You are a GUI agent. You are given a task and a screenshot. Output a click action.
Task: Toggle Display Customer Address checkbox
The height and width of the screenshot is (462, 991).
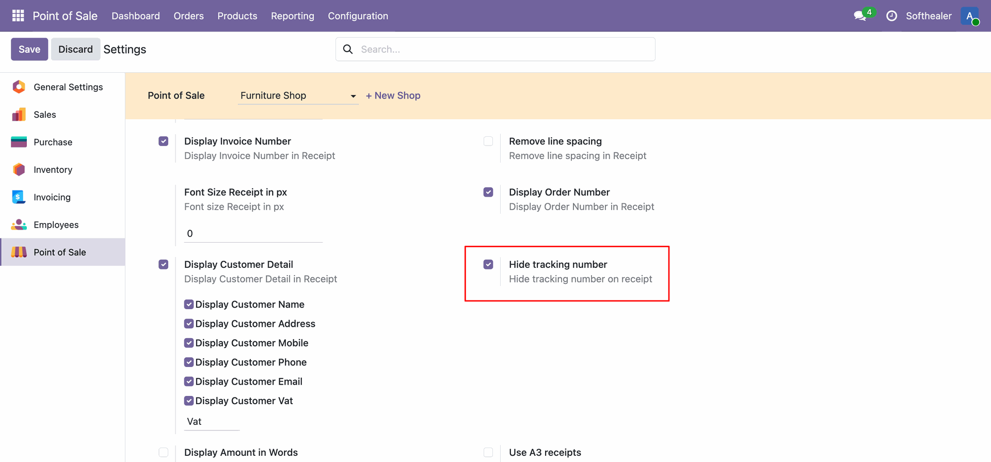(x=189, y=324)
